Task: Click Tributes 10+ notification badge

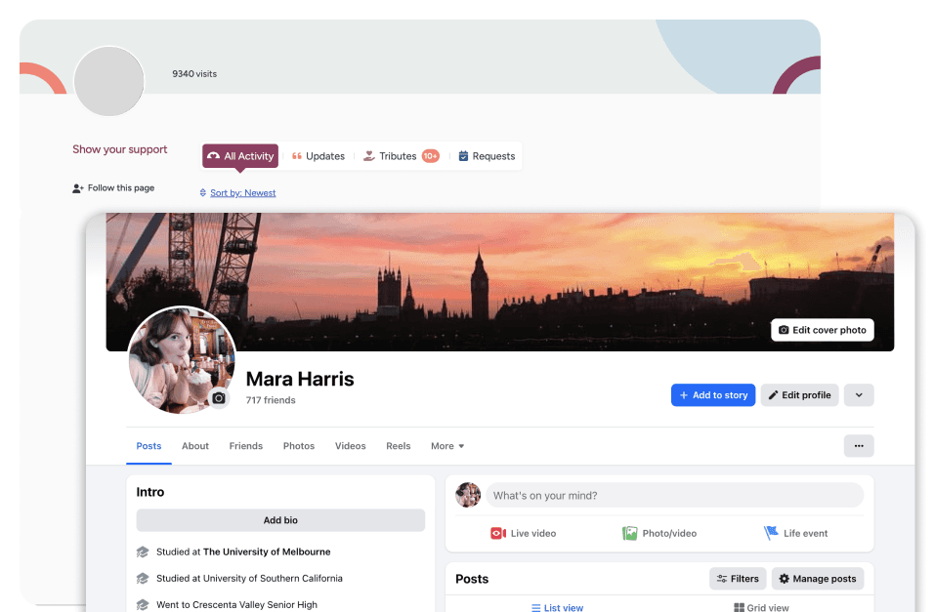Action: 431,156
